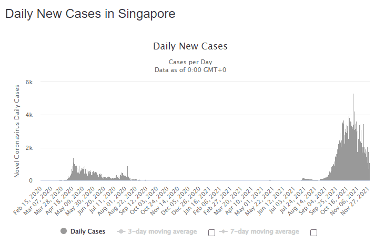Toggle the Daily Cases series label
Viewport: 375px width, 243px height.
(x=87, y=231)
